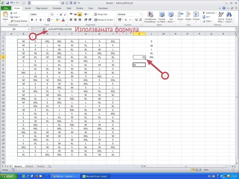Toggle Bold formatting
Image resolution: width=239 pixels, height=179 pixels.
pyautogui.click(x=32, y=20)
